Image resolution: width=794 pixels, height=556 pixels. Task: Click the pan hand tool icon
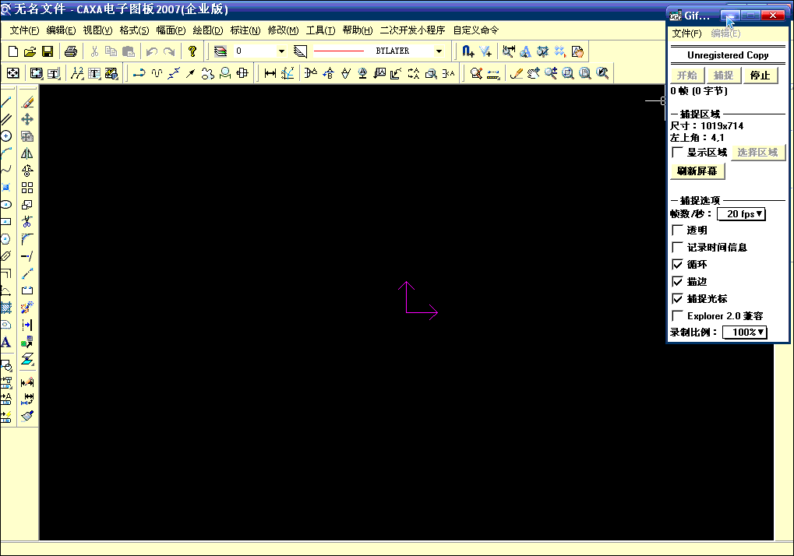point(533,73)
